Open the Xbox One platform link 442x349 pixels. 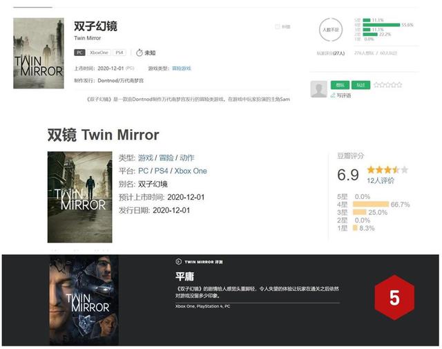tap(191, 171)
